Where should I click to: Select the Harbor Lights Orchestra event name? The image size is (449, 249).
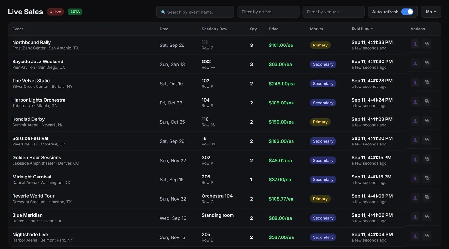click(x=39, y=100)
